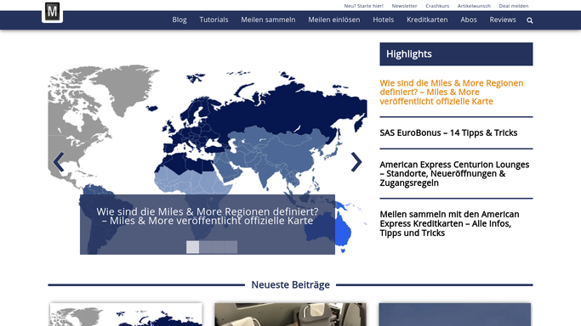Open the Meilen sammeln menu
This screenshot has height=326, width=581.
pyautogui.click(x=268, y=20)
